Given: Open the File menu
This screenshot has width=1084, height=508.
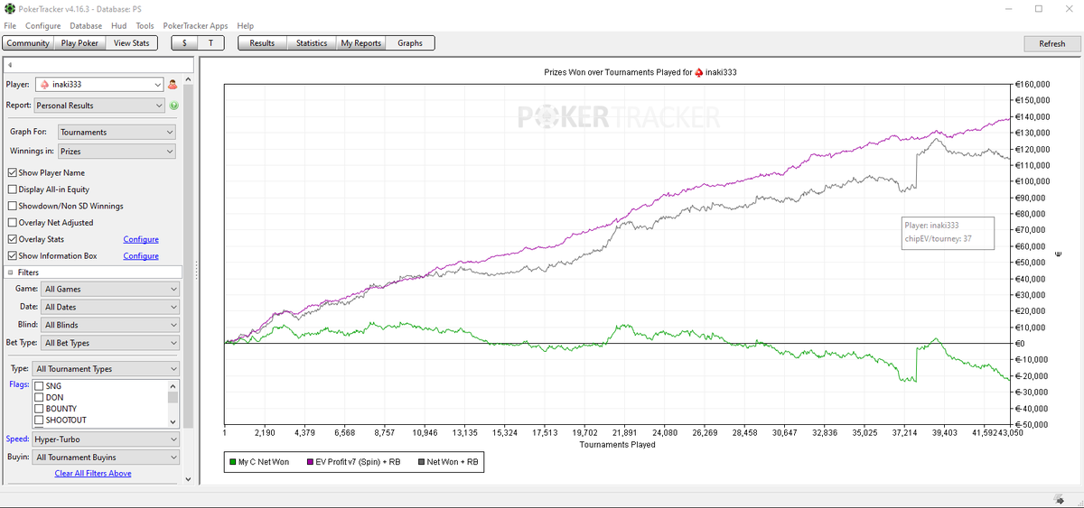Looking at the screenshot, I should click(x=10, y=26).
